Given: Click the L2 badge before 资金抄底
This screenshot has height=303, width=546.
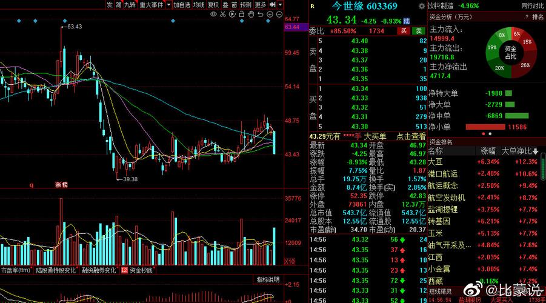Looking at the screenshot, I should pos(124,270).
